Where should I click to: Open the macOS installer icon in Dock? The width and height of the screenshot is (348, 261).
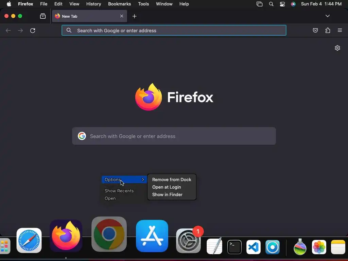click(300, 247)
